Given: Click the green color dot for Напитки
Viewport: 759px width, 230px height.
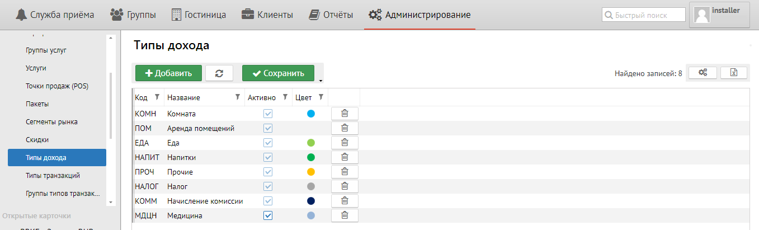Looking at the screenshot, I should tap(311, 157).
